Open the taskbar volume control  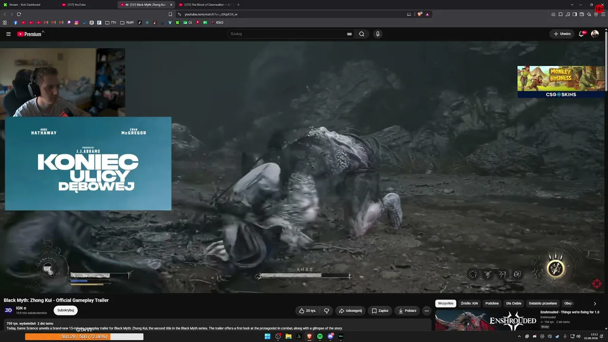(578, 336)
